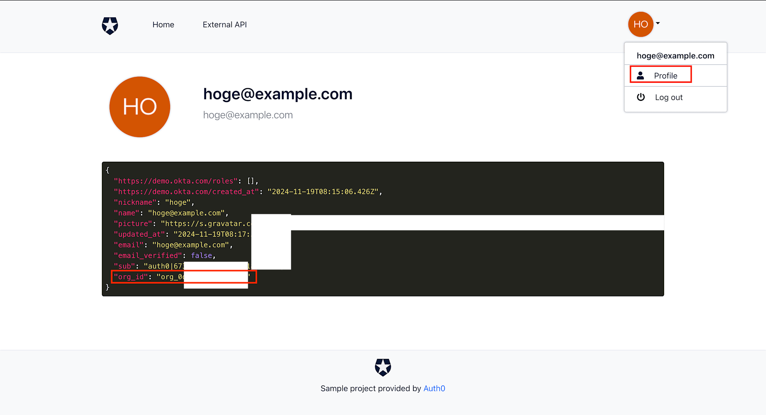Click the person icon beside Profile label

pyautogui.click(x=640, y=75)
